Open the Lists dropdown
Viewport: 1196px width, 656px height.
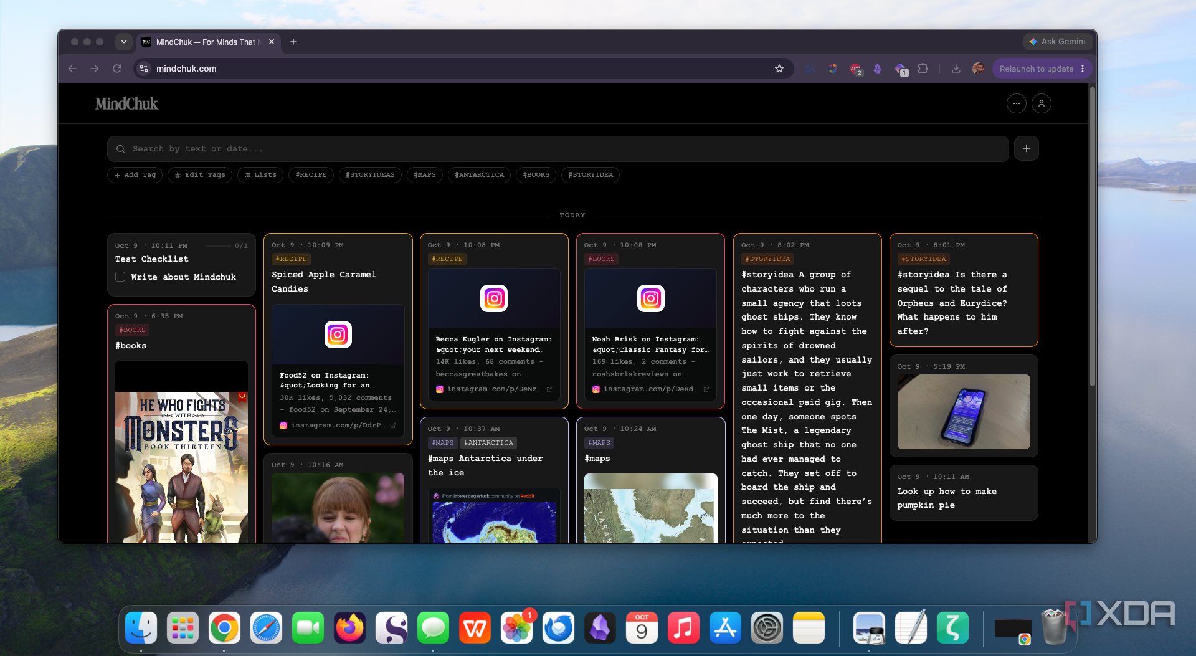click(x=260, y=175)
